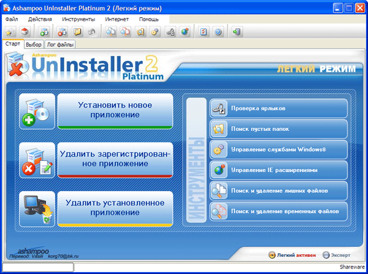Click the star favorites toolbar icon
Image resolution: width=368 pixels, height=274 pixels.
tap(10, 31)
